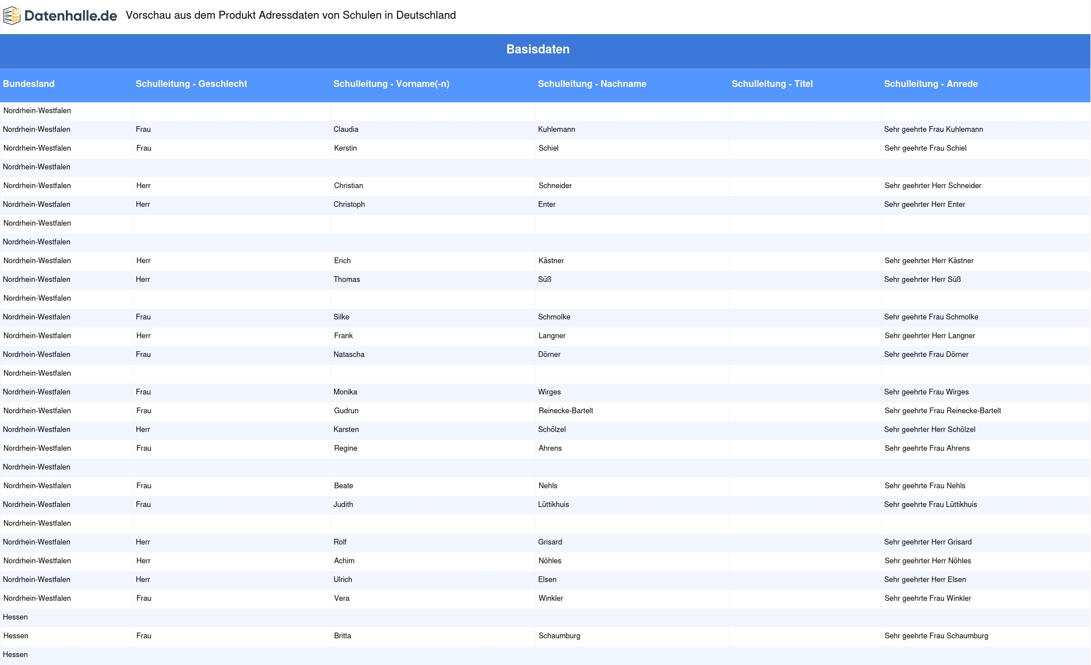Click the Frau cell in Vera's row
1091x665 pixels.
click(x=144, y=598)
